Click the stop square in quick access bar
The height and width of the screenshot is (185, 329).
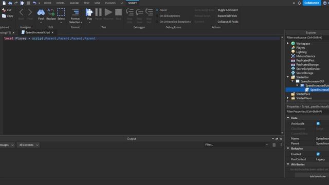click(x=28, y=3)
